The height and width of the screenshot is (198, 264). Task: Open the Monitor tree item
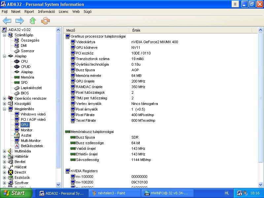click(x=26, y=130)
